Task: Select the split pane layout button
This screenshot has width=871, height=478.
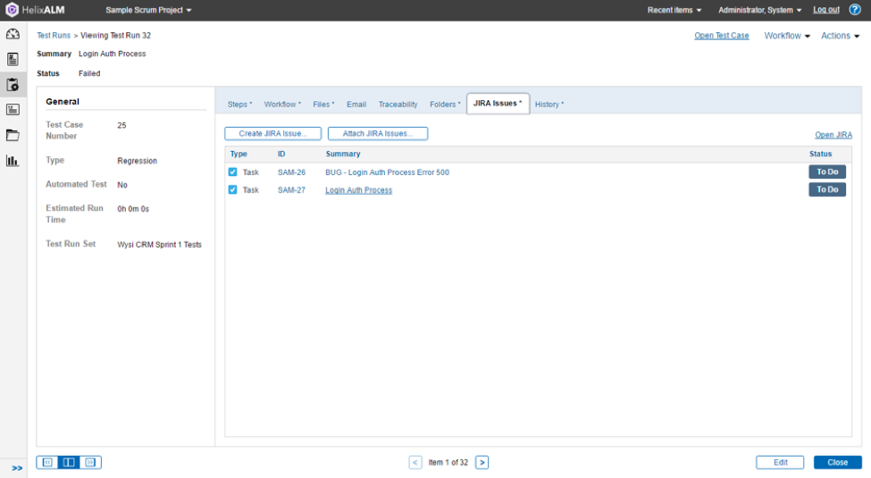Action: (69, 463)
